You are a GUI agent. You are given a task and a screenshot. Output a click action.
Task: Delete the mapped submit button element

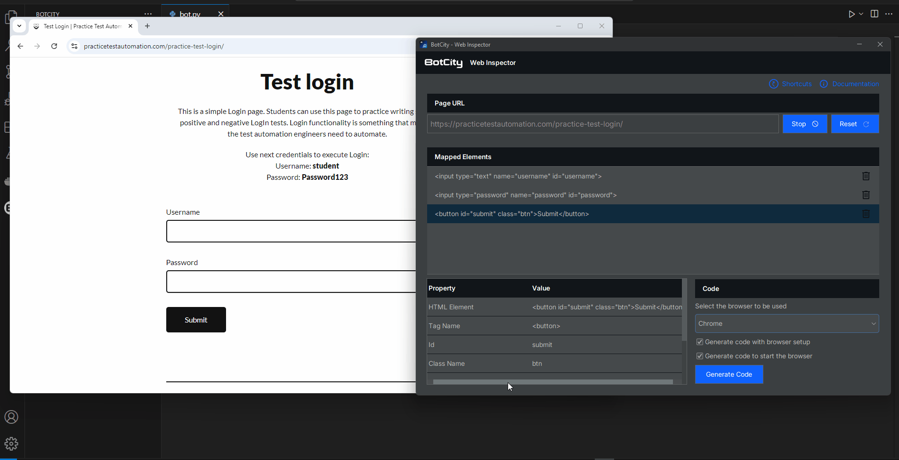point(866,214)
